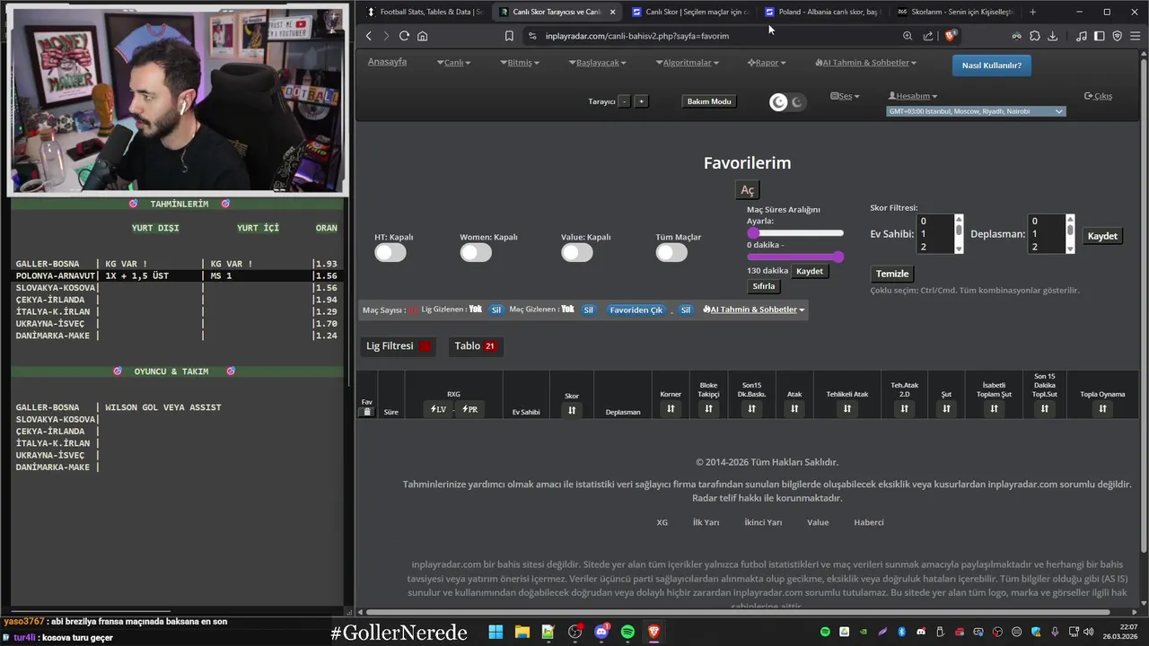Screen dimensions: 1149x646
Task: Switch to the Poland - Albania canlı skor tab
Action: tap(823, 12)
